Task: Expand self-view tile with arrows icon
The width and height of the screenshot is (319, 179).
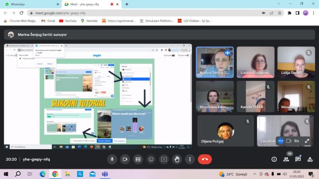Action: [x=307, y=141]
